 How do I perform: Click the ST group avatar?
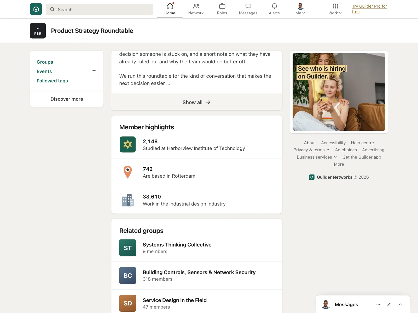(x=128, y=248)
